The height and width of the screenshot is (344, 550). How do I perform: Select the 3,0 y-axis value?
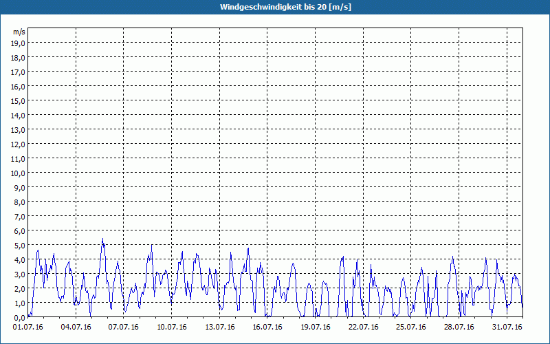(21, 275)
